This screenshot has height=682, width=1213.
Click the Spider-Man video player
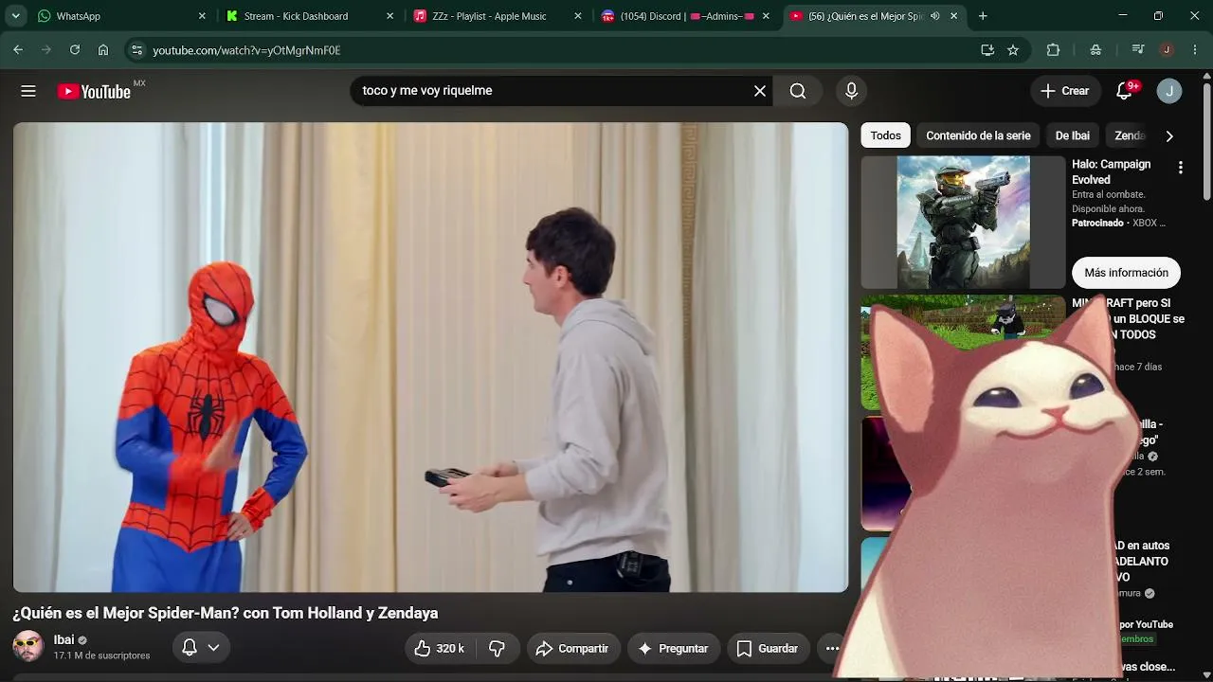(x=430, y=357)
